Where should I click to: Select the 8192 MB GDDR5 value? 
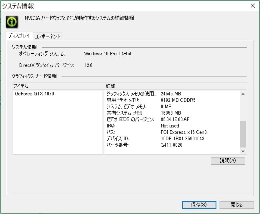click(x=178, y=100)
